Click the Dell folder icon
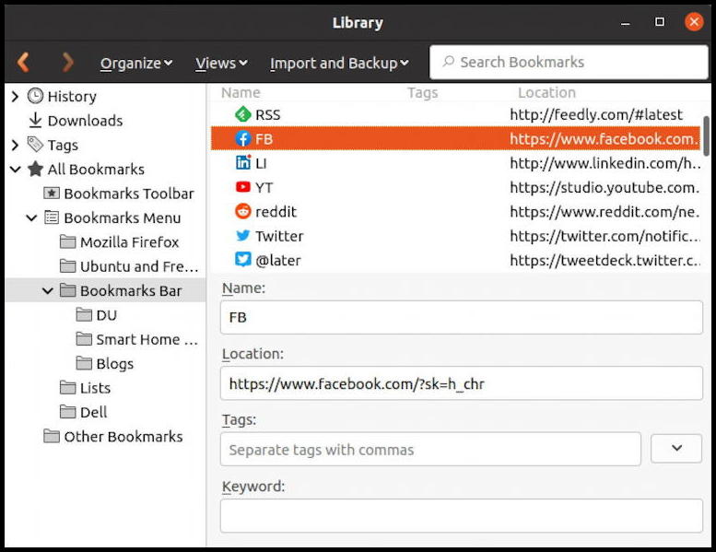716x552 pixels. coord(67,411)
